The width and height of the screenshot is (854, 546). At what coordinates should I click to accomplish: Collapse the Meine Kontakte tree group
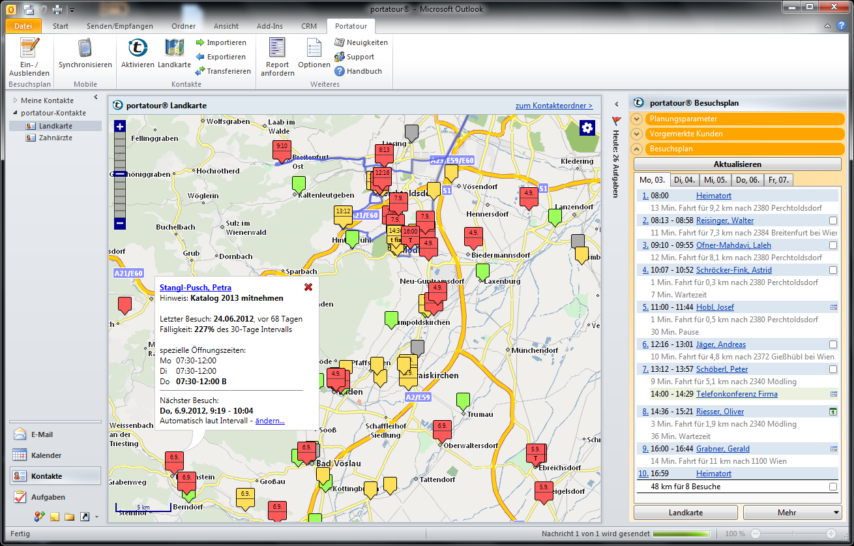pos(15,100)
